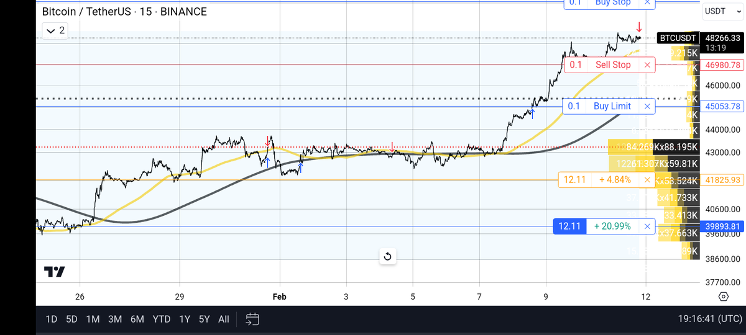Click the blue 12.11 position quantity box
Viewport: 746px width, 335px height.
click(x=570, y=226)
